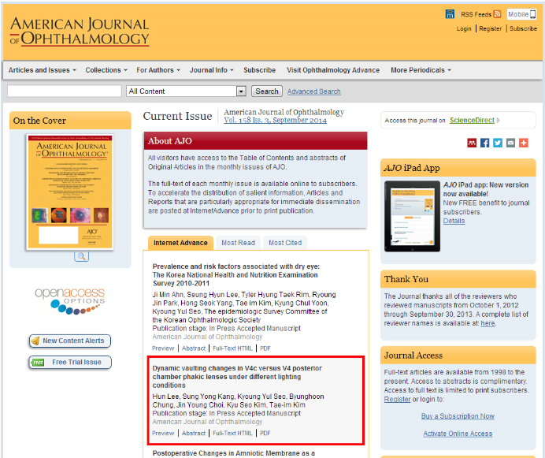This screenshot has width=545, height=458.
Task: Open Vol. 158 Iss. 3, September 2014 link
Action: (276, 121)
